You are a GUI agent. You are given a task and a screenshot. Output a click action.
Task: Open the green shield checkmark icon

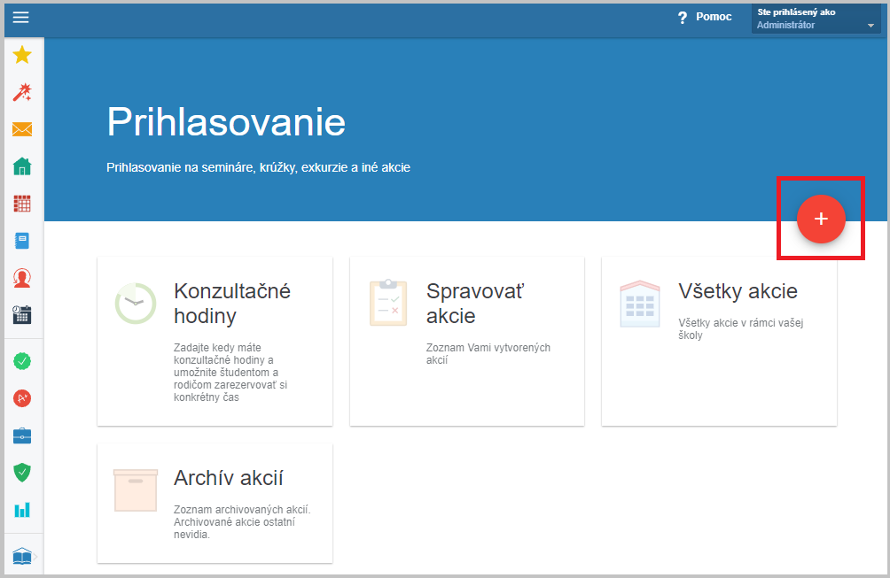22,473
